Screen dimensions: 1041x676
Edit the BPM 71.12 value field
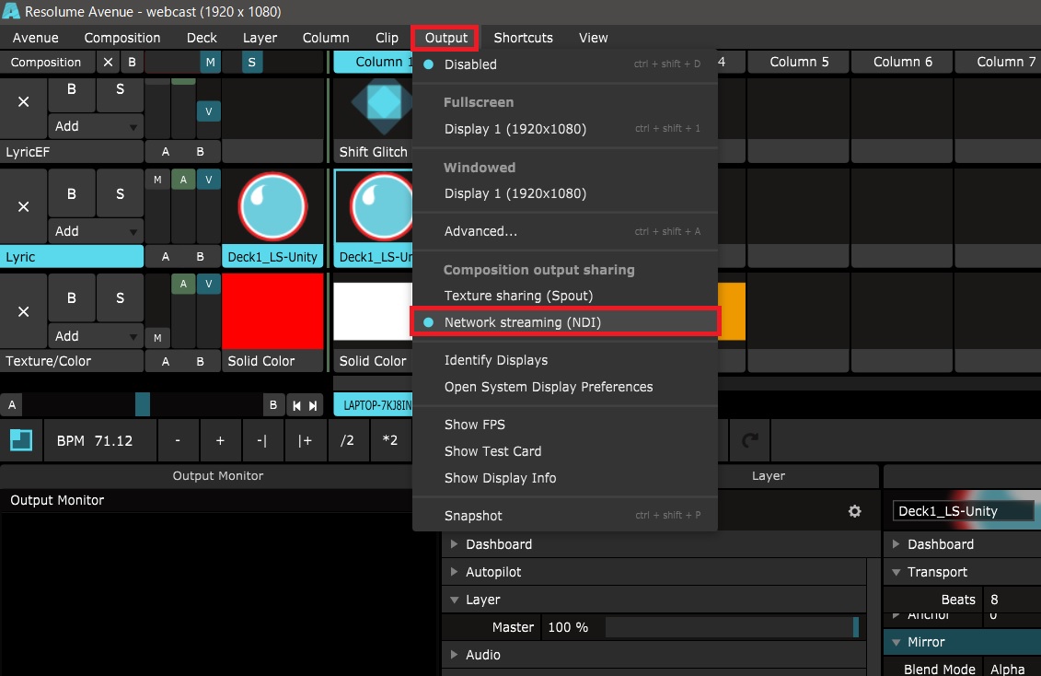[x=100, y=440]
